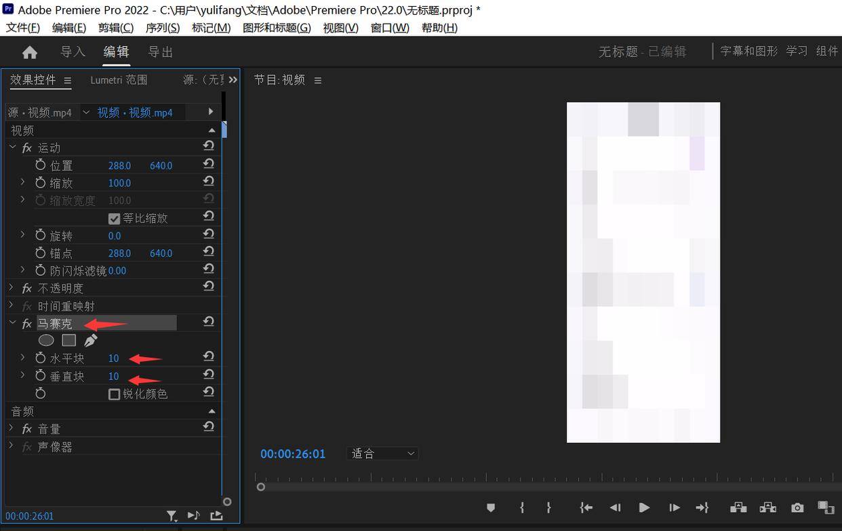Switch to the Lumetri 范围 tab
The image size is (842, 531).
coord(119,80)
